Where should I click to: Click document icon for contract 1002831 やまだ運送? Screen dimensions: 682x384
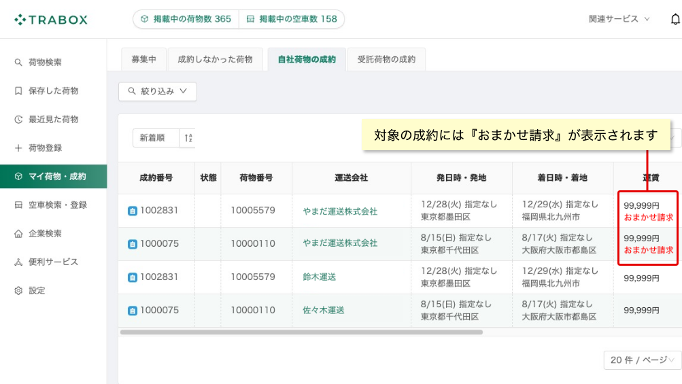[x=132, y=211]
